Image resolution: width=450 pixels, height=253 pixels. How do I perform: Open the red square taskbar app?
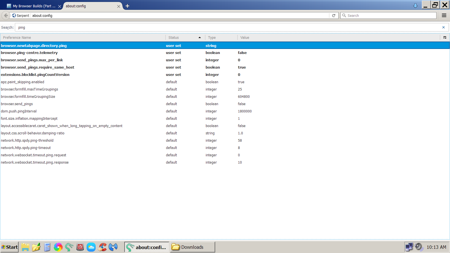[80, 247]
